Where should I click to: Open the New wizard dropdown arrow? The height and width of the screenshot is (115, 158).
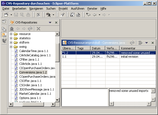coord(11,15)
